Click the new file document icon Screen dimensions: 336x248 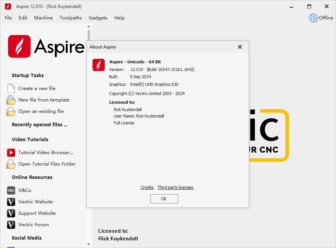(x=11, y=89)
